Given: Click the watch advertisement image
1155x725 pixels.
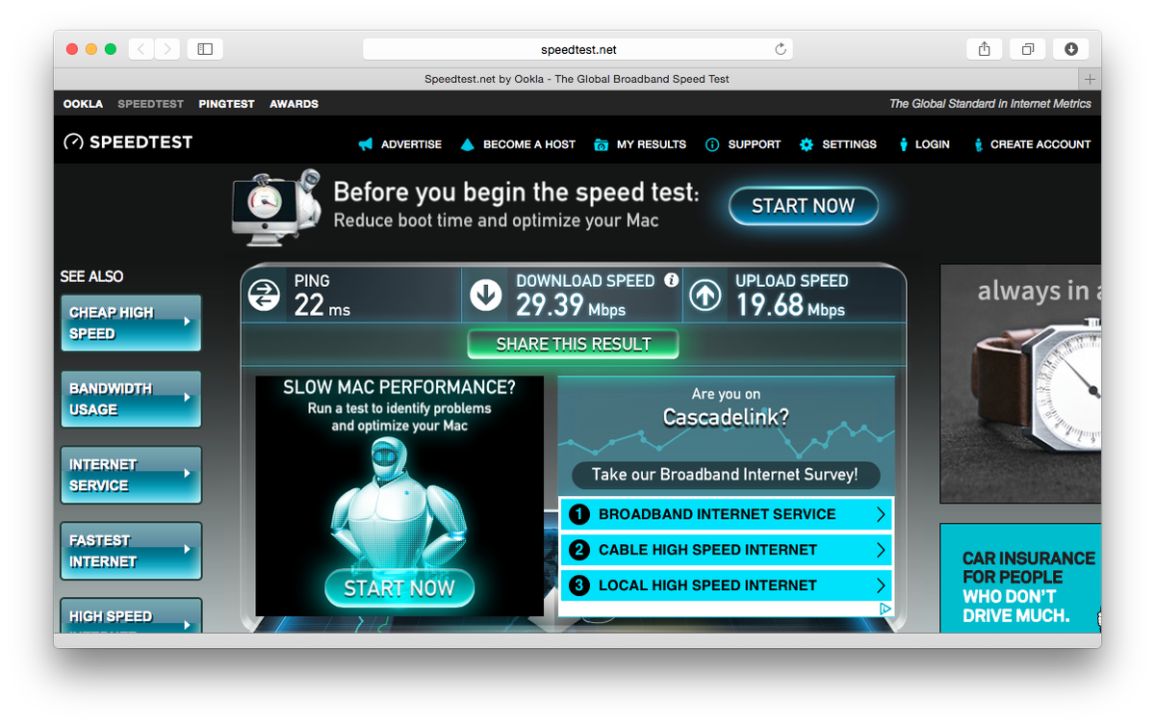Looking at the screenshot, I should click(x=1020, y=384).
